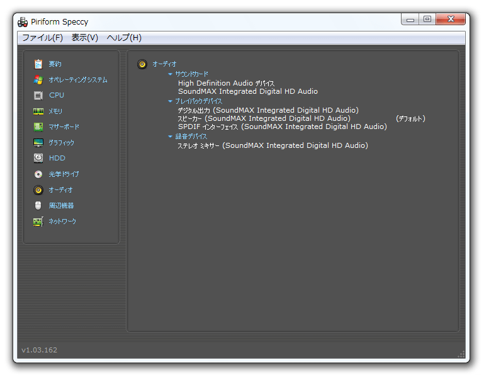
Task: Click the window resize grip corner
Action: pyautogui.click(x=461, y=354)
